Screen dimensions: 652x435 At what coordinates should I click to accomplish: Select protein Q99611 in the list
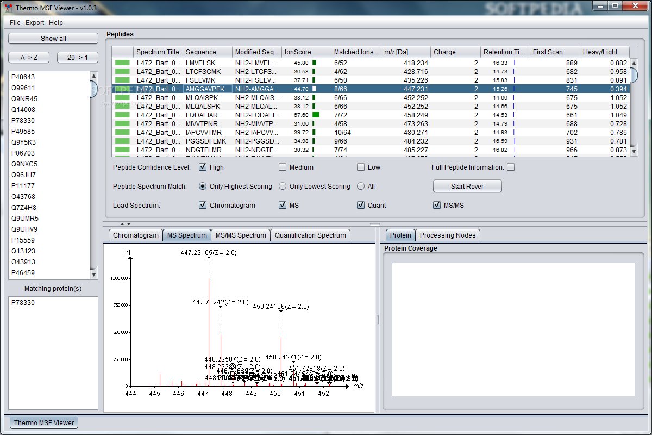pos(49,88)
